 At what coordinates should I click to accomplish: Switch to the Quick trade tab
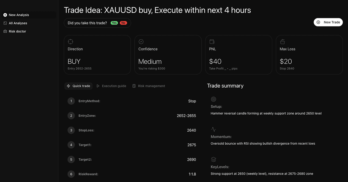point(79,86)
